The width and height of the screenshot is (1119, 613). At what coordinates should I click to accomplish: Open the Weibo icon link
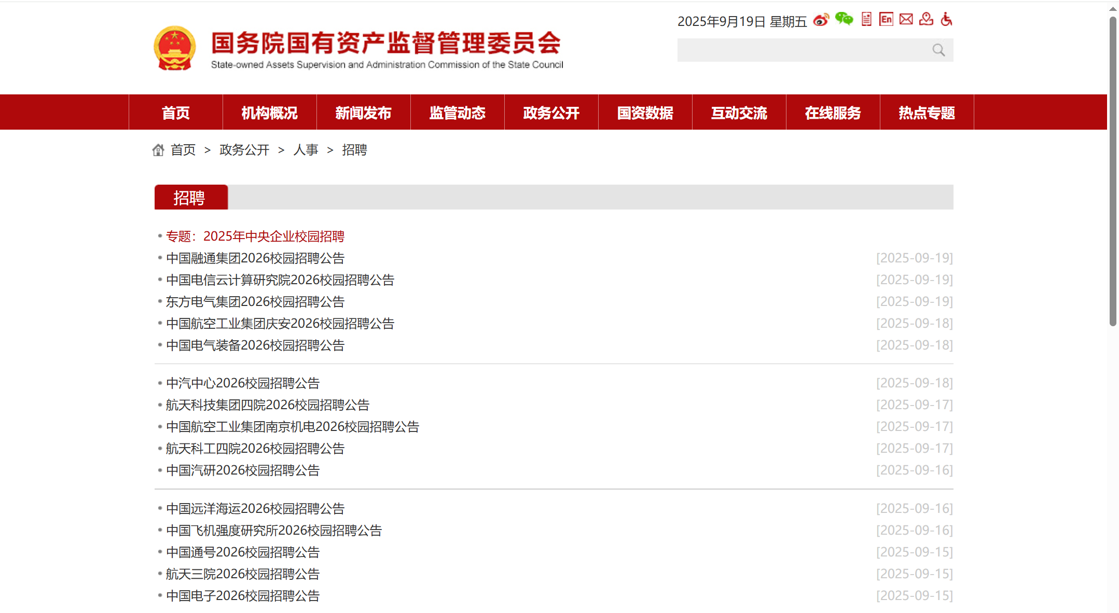(821, 20)
